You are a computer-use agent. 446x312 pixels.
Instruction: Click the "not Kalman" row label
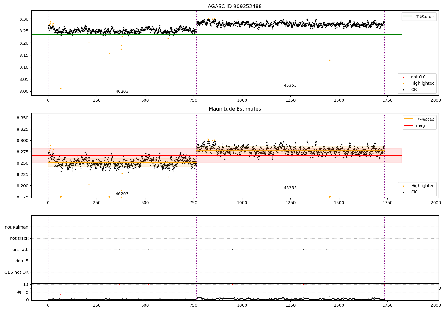click(x=17, y=227)
